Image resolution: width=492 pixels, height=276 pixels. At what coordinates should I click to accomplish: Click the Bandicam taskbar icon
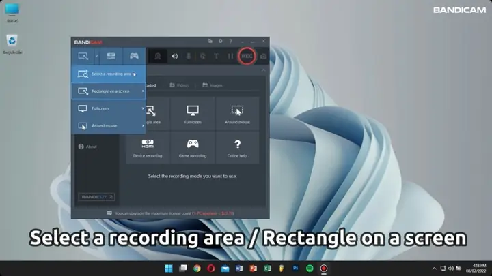tap(324, 269)
